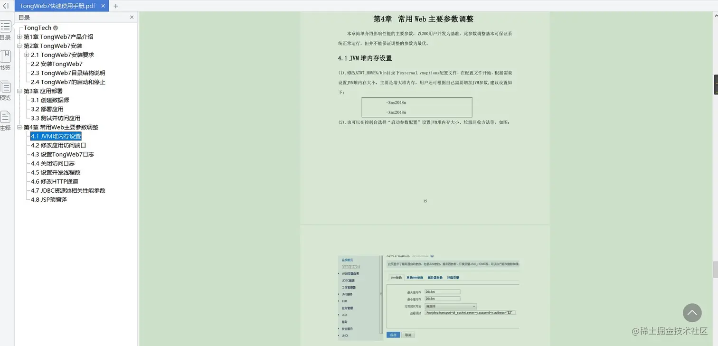Open the 注释 annotations sidebar icon

5,117
